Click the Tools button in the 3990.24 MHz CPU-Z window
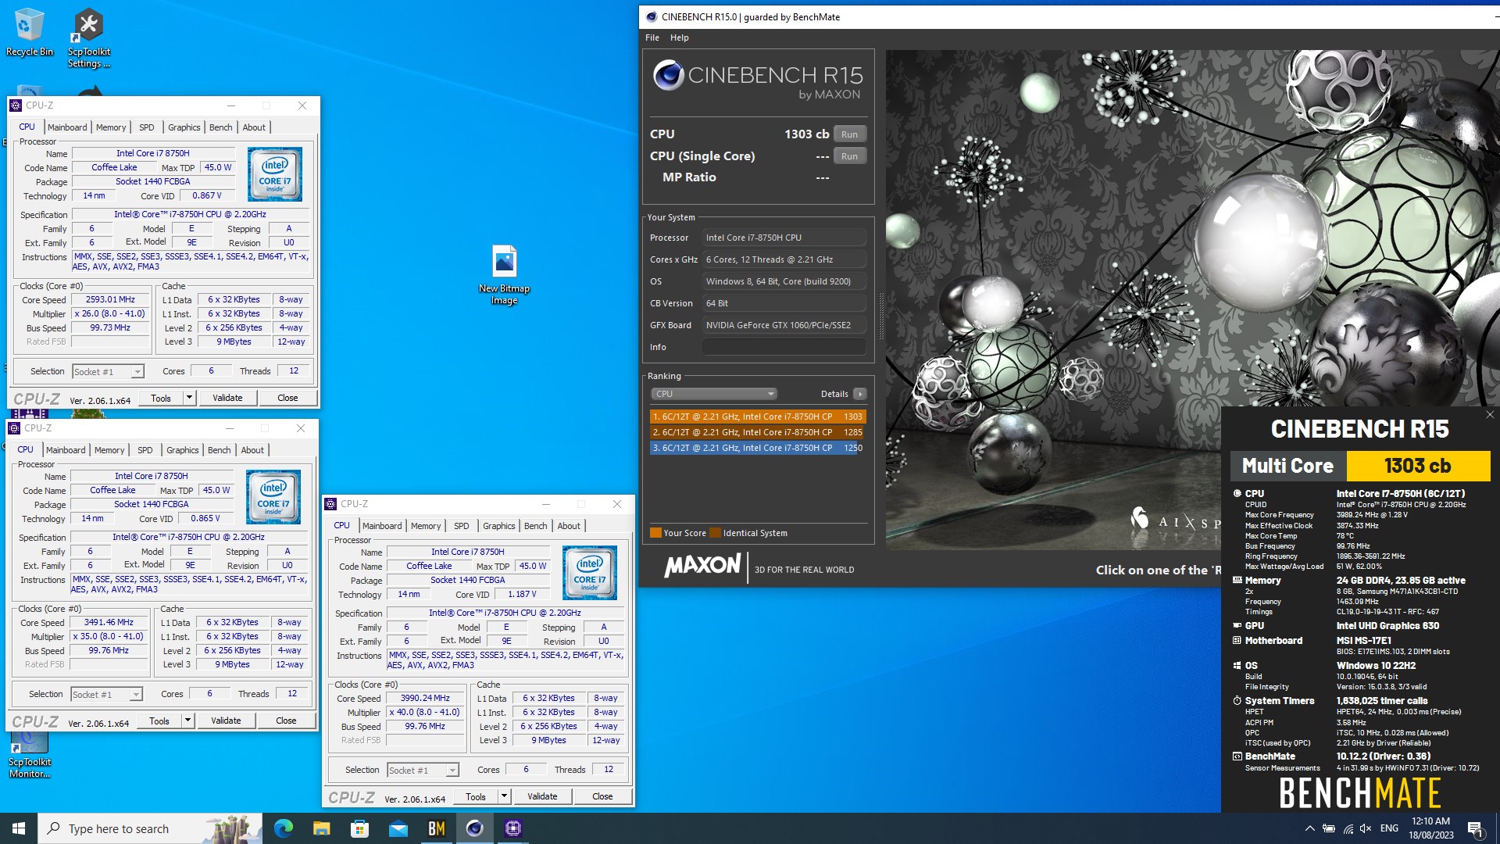The height and width of the screenshot is (844, 1500). 476,796
